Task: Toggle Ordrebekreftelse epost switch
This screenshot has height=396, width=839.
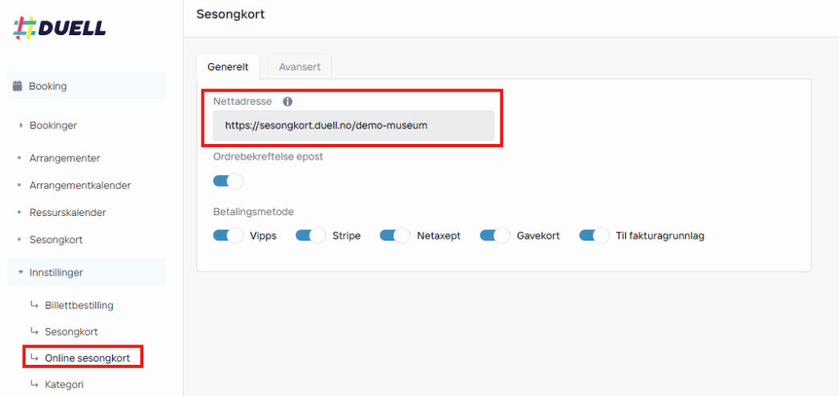Action: [x=228, y=181]
